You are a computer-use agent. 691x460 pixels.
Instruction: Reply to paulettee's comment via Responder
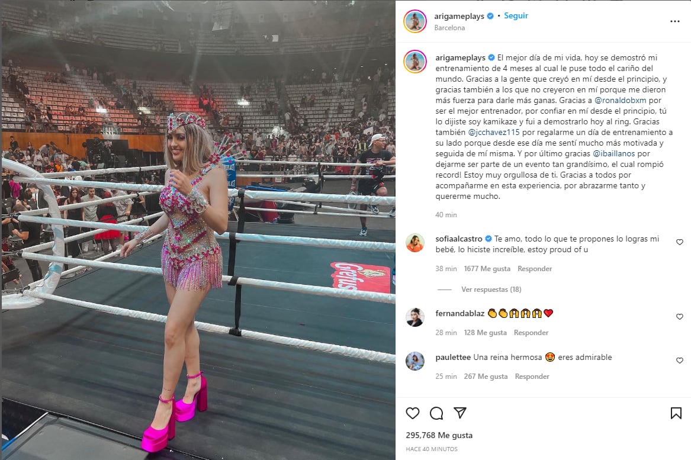pyautogui.click(x=532, y=377)
